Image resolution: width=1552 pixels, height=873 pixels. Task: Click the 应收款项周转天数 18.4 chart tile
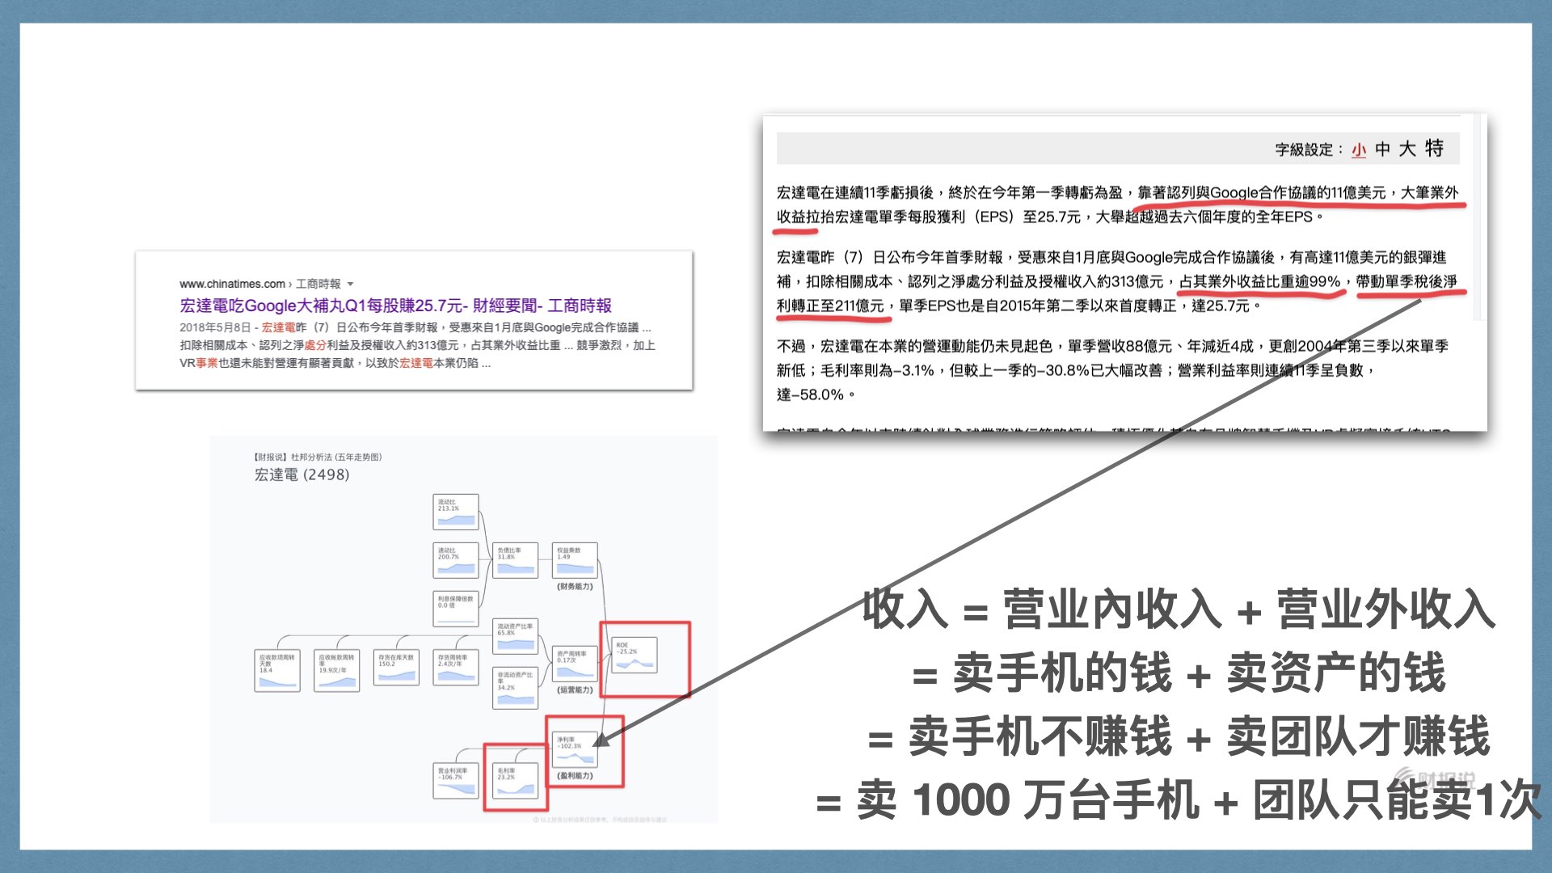(277, 670)
